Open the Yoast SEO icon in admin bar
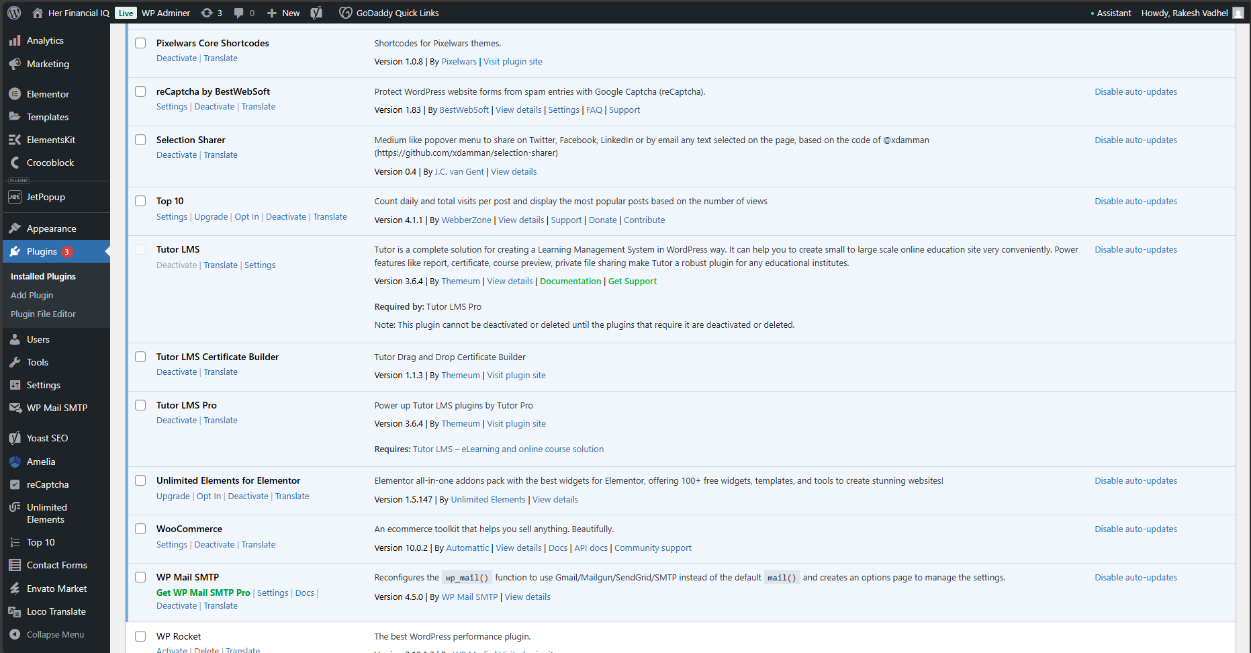 pyautogui.click(x=316, y=13)
